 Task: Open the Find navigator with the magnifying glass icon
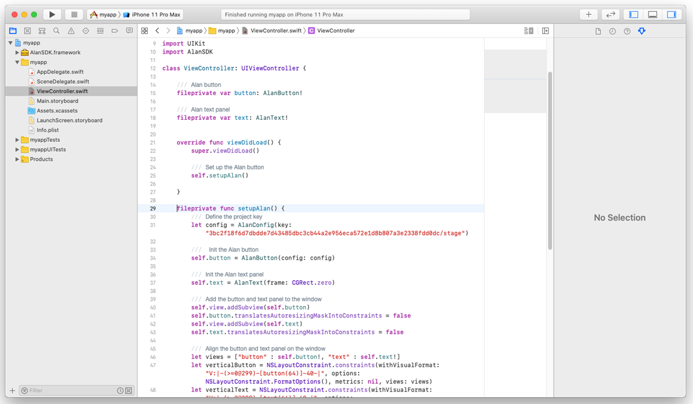pos(56,30)
